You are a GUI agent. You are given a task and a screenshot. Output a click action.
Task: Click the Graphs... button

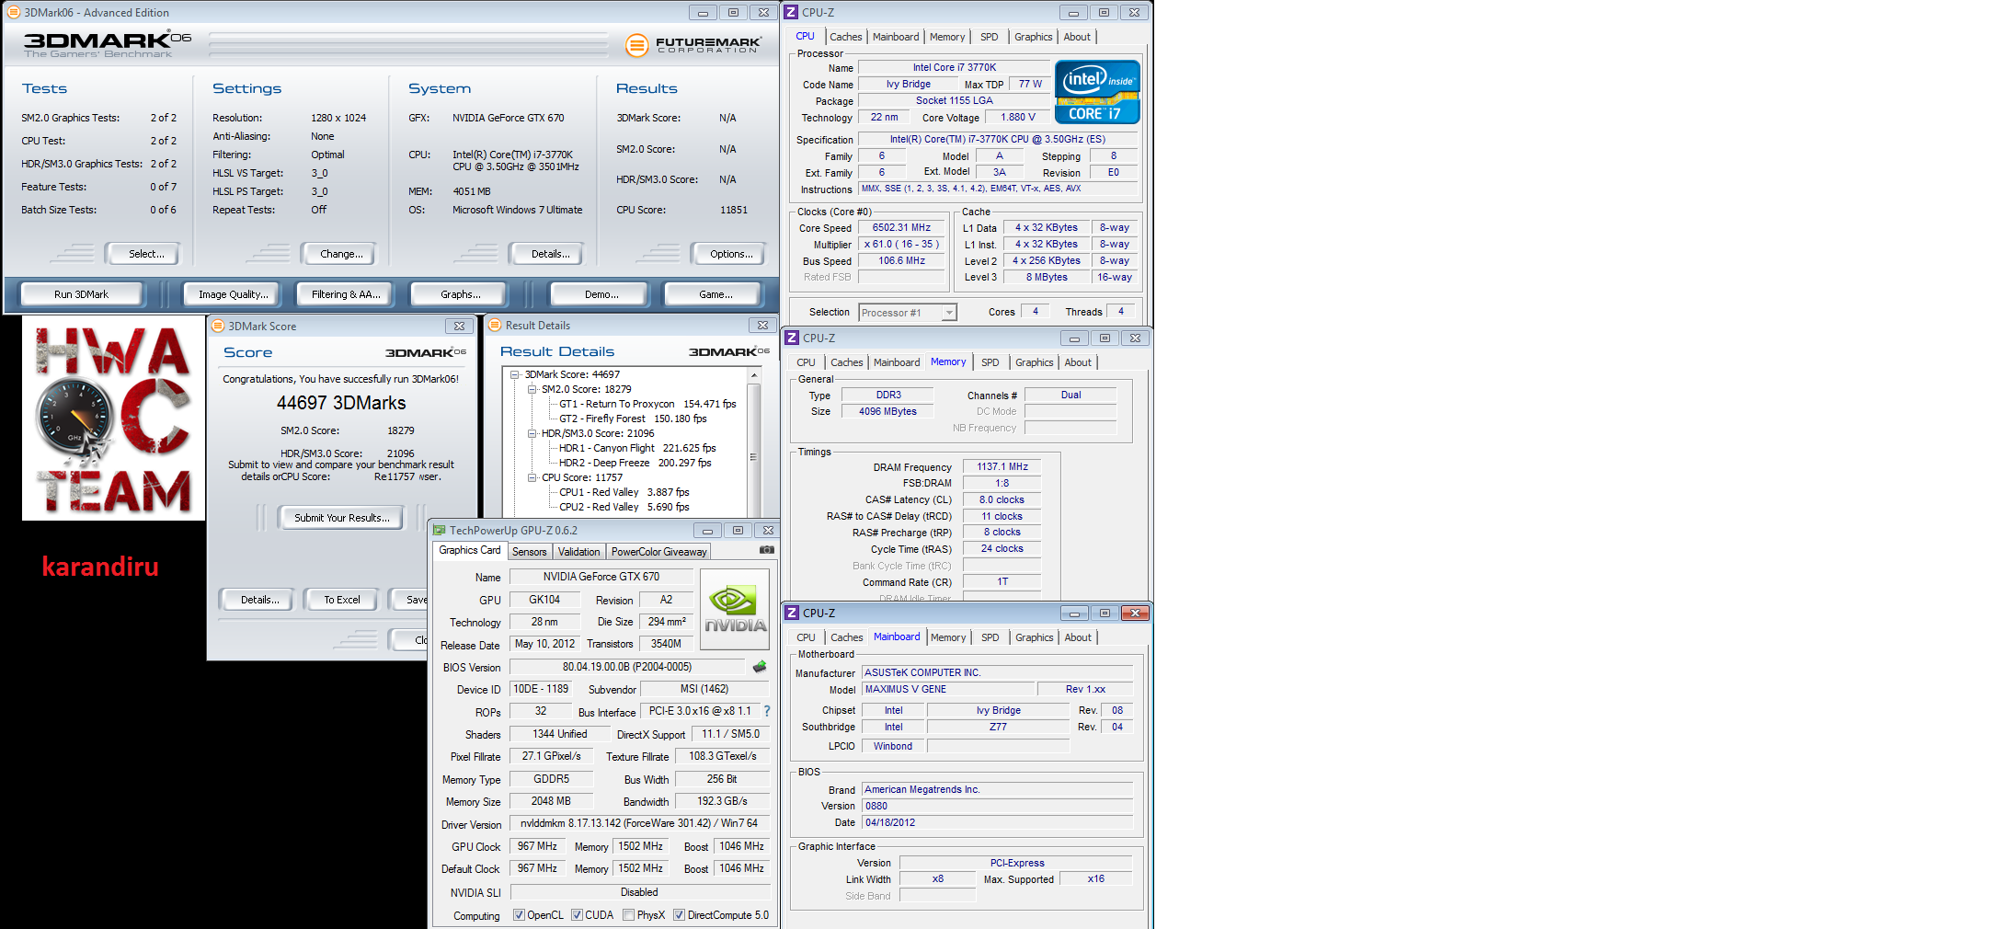(460, 294)
